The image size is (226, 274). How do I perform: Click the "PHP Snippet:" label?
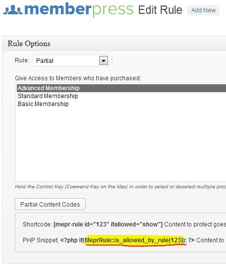(41, 240)
